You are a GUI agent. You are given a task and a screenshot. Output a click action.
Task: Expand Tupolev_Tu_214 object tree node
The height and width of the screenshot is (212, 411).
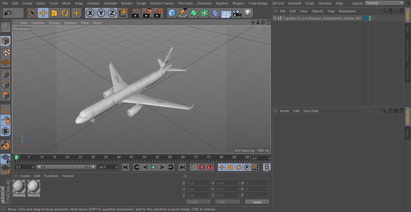tap(275, 18)
